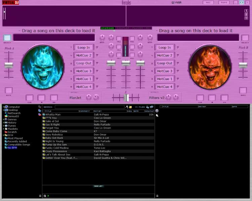Tick the song list header checkbox
Image resolution: width=252 pixels, height=201 pixels.
tap(44, 111)
